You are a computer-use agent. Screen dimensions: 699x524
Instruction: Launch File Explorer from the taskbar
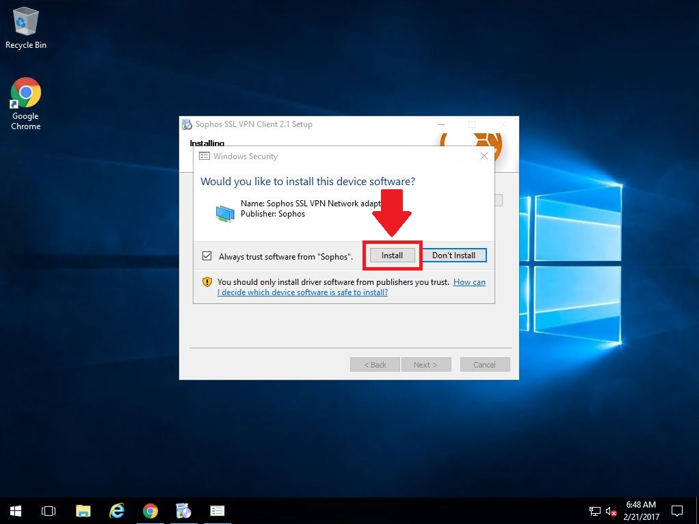[83, 511]
